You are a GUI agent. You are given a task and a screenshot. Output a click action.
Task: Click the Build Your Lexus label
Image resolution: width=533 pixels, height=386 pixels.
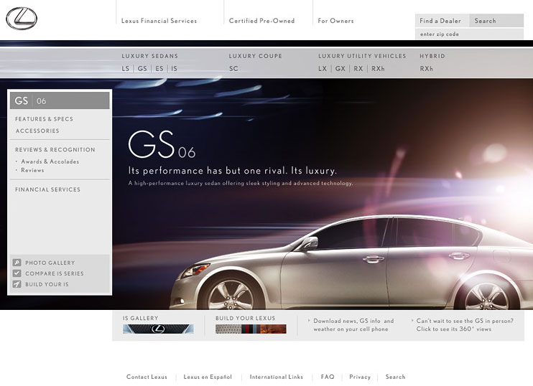246,318
